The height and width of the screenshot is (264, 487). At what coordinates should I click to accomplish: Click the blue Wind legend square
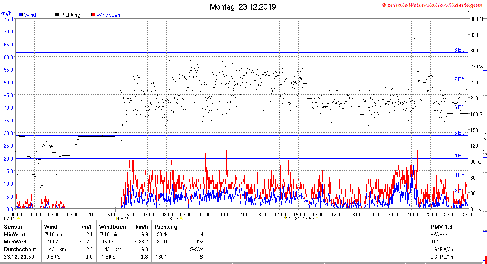(21, 15)
